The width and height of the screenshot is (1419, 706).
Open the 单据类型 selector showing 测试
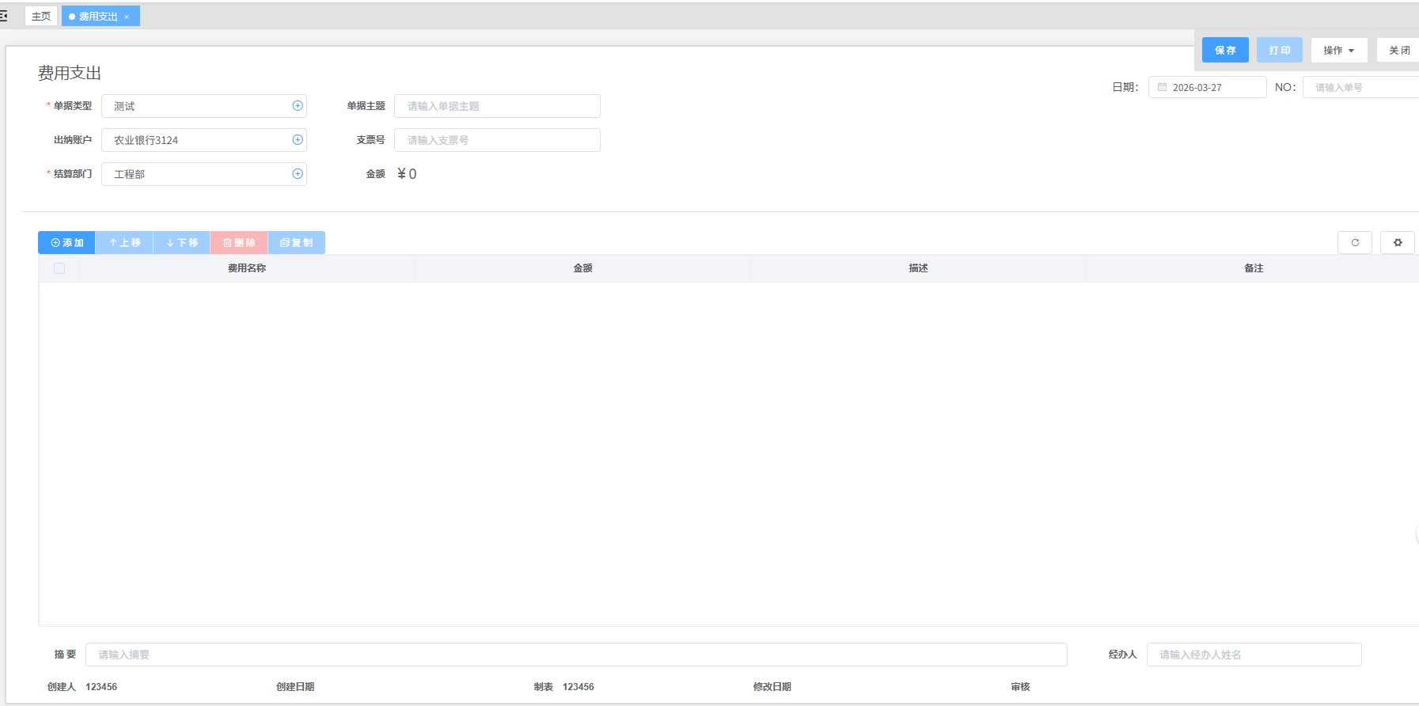coord(198,106)
